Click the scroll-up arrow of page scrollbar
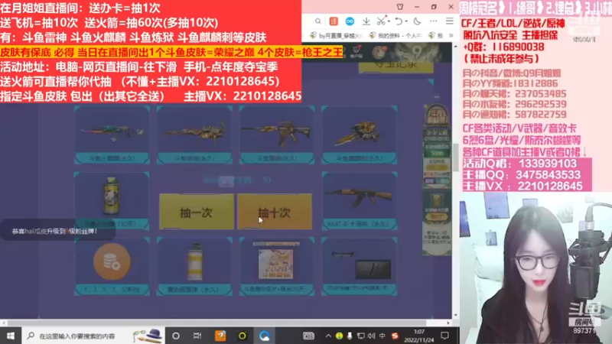 pos(455,47)
